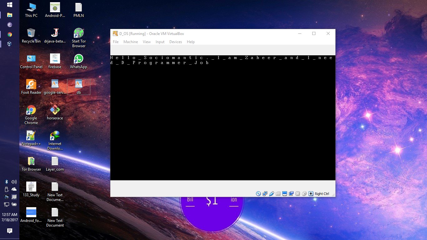Viewport: 427px width, 240px height.
Task: Select the Android-P... desktop icon
Action: [x=55, y=10]
